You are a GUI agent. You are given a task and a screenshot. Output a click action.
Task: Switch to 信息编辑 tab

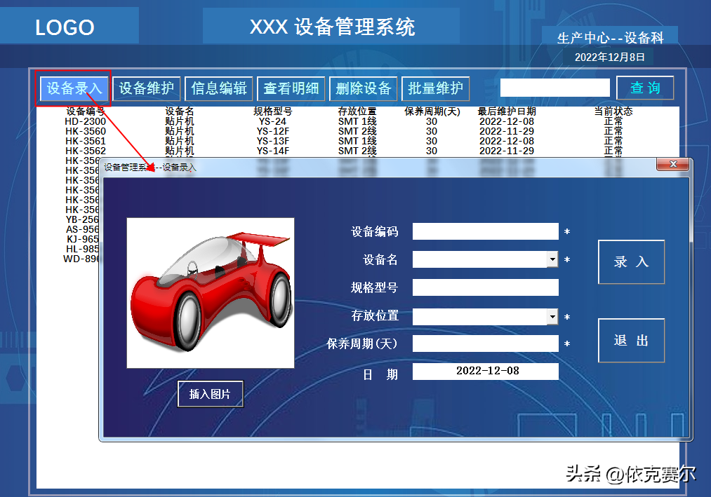[219, 88]
